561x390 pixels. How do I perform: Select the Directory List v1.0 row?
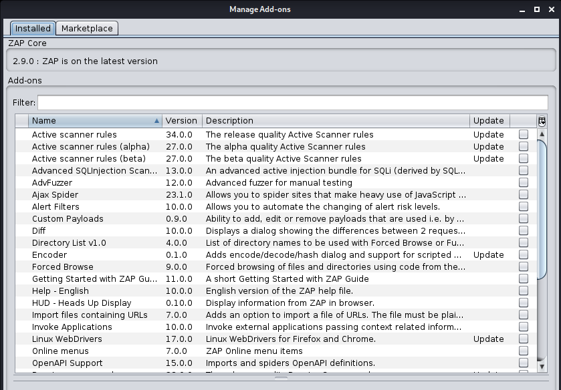coord(276,242)
